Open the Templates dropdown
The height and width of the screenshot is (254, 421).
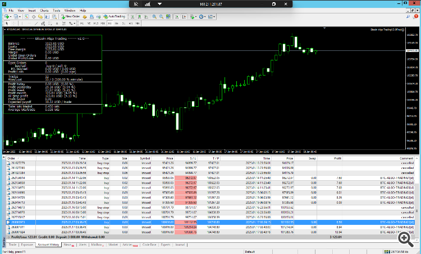[x=214, y=17]
